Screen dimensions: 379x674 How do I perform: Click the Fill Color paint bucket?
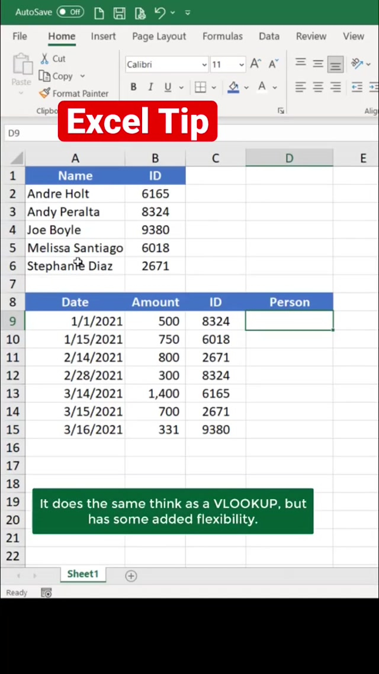click(x=233, y=87)
